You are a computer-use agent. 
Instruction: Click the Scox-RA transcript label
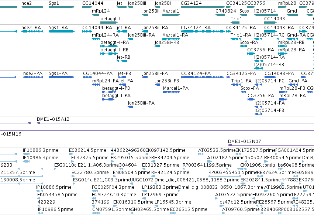249,42
